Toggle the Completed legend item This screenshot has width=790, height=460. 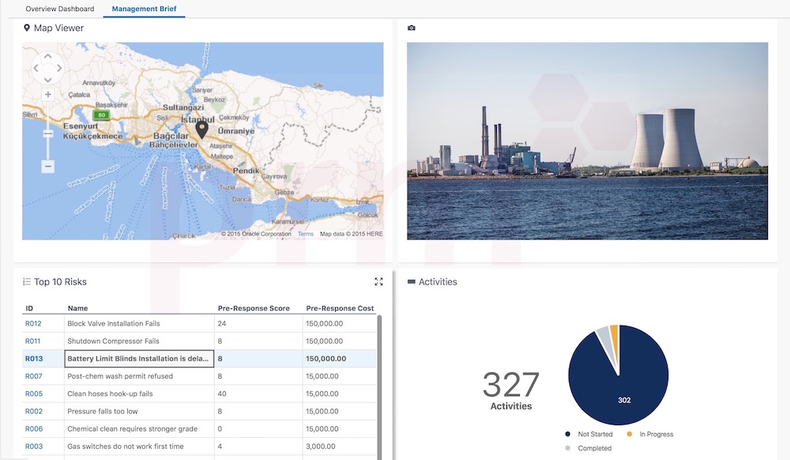pyautogui.click(x=594, y=448)
